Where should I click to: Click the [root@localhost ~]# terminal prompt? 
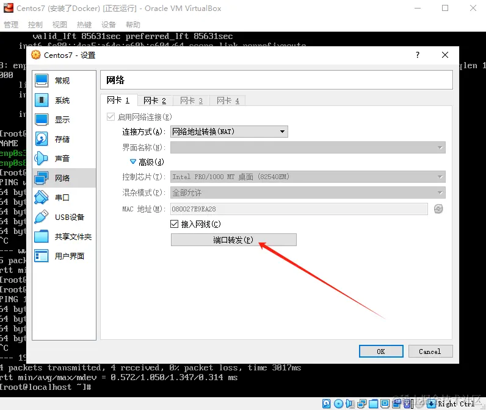coord(45,387)
